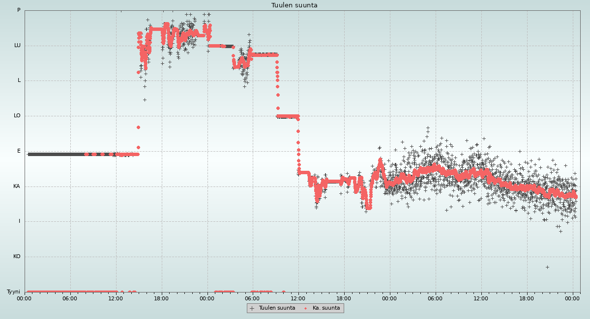Click the plus marker icon in the legend

[x=252, y=308]
